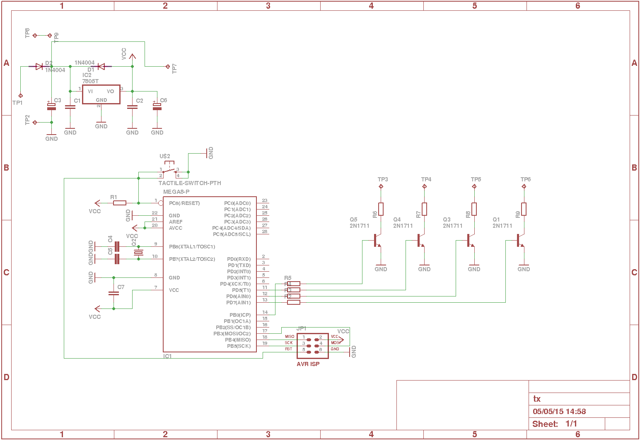Select the D1 diode symbol

(101, 66)
